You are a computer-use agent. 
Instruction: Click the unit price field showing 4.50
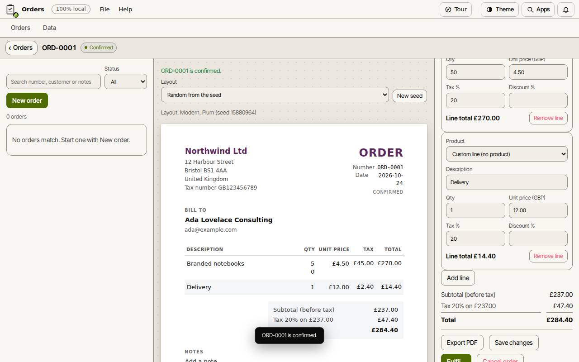pos(538,72)
